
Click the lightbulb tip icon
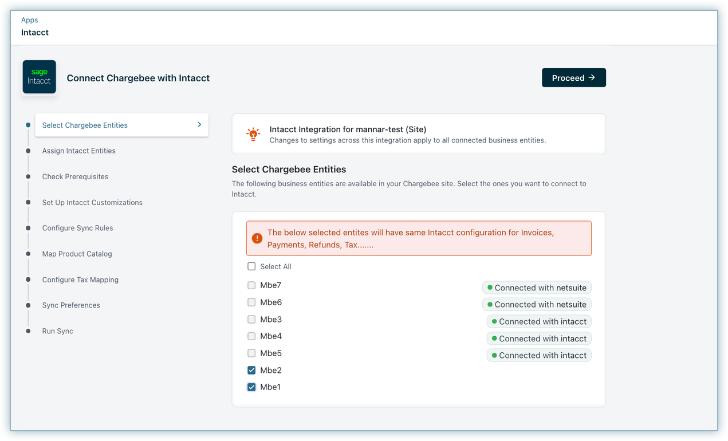pos(253,134)
